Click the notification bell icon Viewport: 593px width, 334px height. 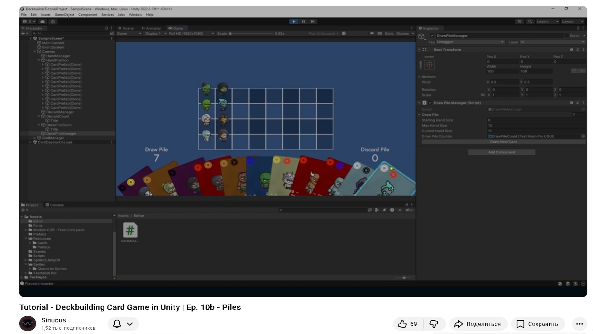117,324
